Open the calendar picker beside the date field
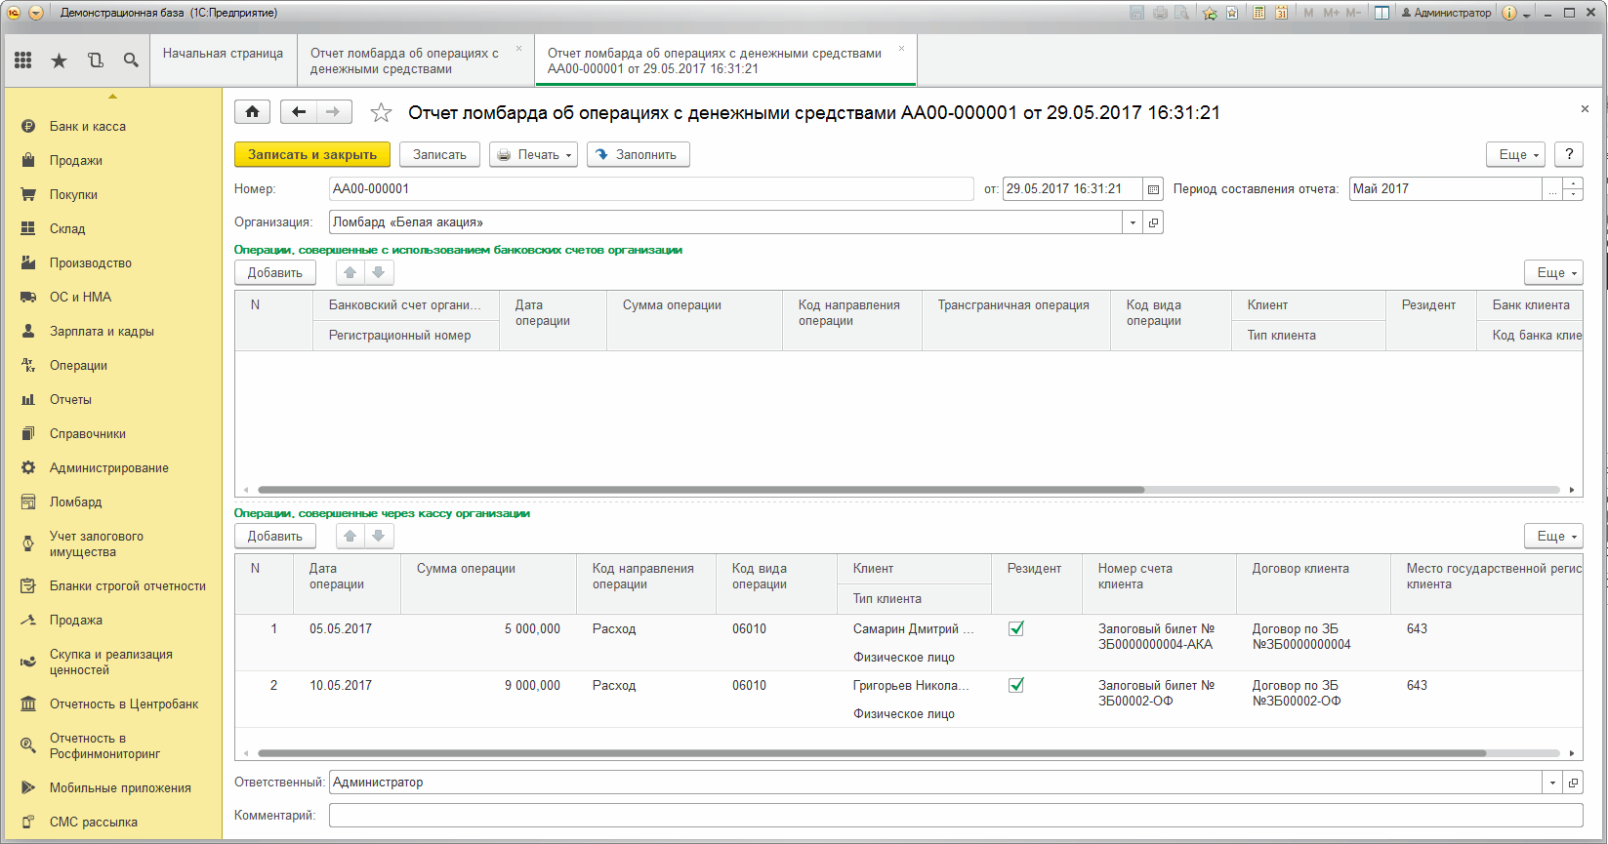This screenshot has height=844, width=1608. pyautogui.click(x=1153, y=189)
